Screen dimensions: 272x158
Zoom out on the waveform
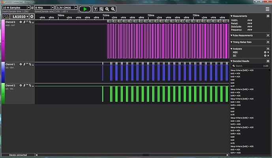tap(107, 9)
